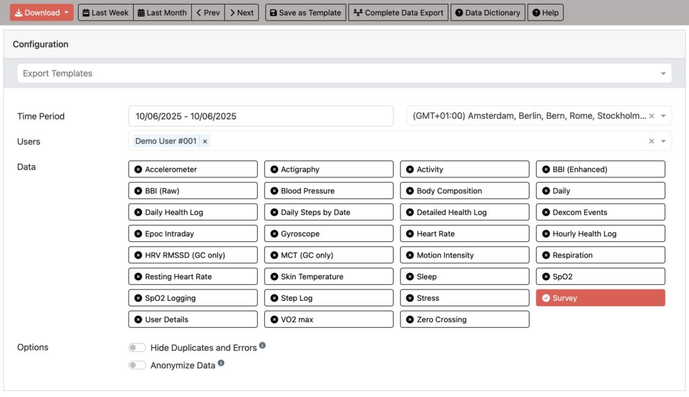This screenshot has height=397, width=689.
Task: Click the info icon beside Hide Duplicates and Errors
Action: pos(262,345)
